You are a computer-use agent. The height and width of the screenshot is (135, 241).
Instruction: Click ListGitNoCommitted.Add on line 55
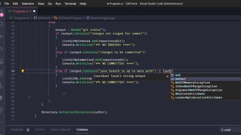tap(81, 60)
